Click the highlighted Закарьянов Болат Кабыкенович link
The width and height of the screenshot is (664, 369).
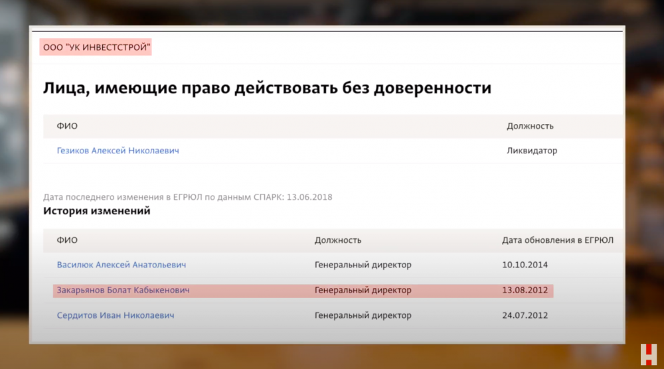123,290
